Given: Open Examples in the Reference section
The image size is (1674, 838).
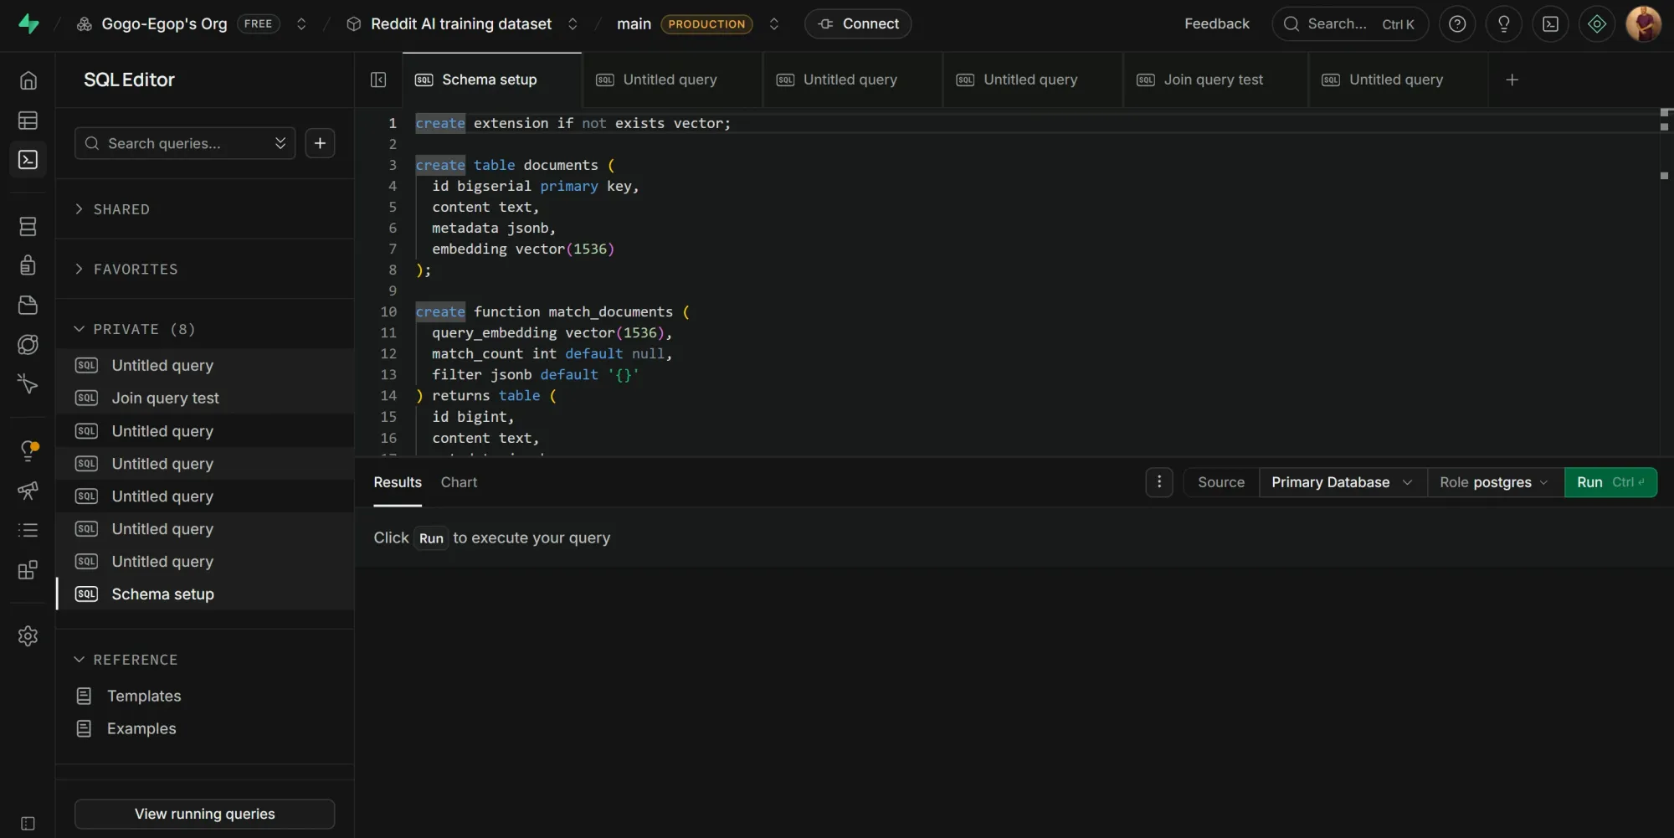Looking at the screenshot, I should coord(141,728).
